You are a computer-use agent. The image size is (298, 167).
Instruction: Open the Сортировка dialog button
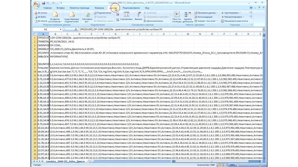[126, 16]
